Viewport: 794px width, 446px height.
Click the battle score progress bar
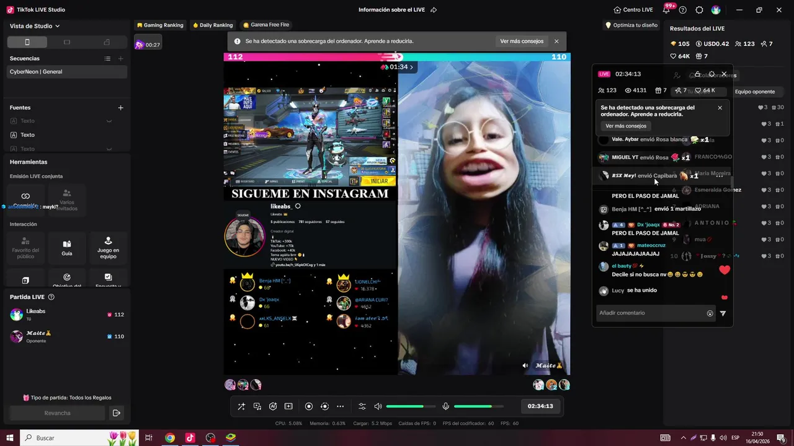(397, 57)
